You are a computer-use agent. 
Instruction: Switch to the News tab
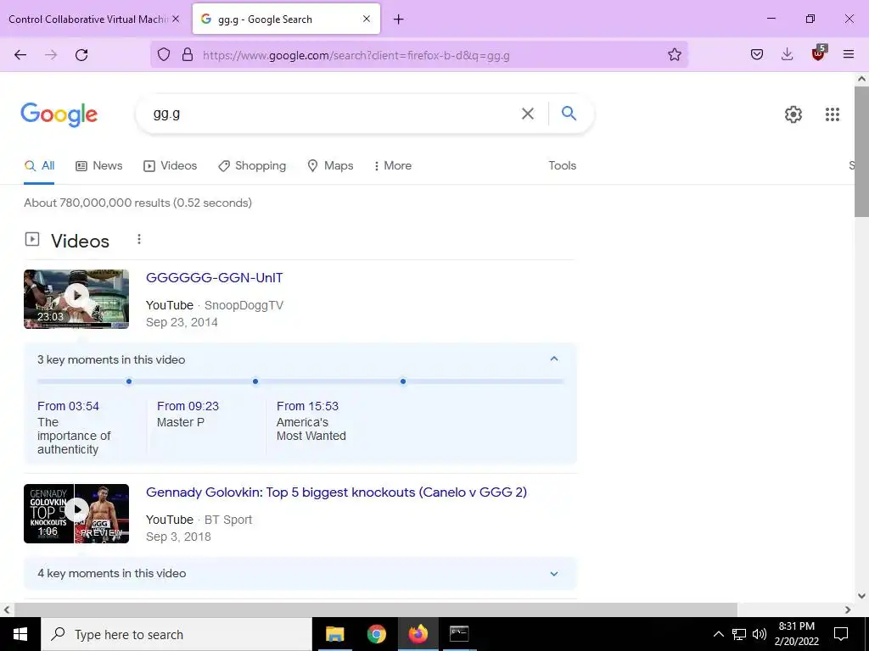[99, 165]
